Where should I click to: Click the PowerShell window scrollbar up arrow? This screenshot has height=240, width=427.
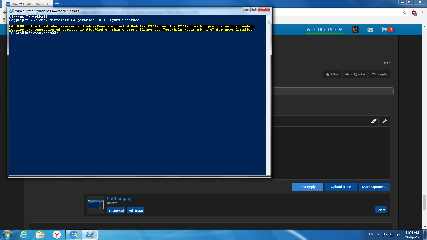pyautogui.click(x=268, y=17)
